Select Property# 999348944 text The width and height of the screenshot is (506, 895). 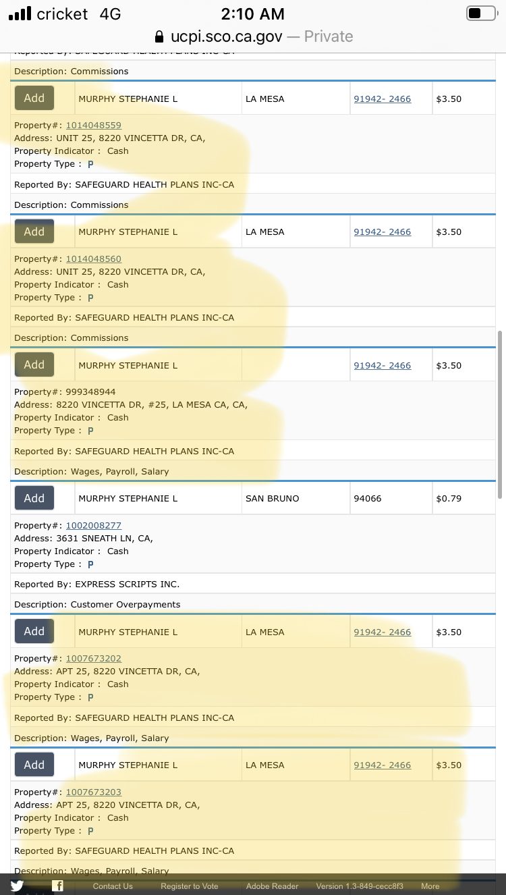click(x=65, y=392)
